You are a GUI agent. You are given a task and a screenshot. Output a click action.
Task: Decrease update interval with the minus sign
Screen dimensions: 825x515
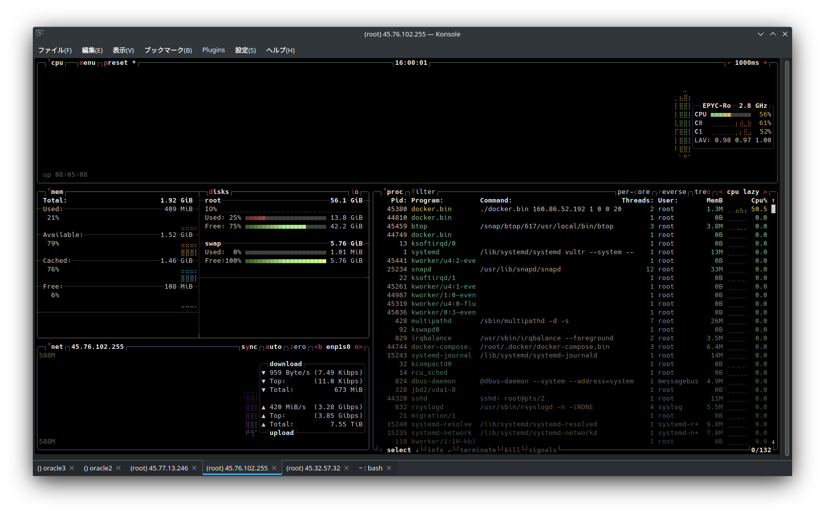[x=728, y=63]
